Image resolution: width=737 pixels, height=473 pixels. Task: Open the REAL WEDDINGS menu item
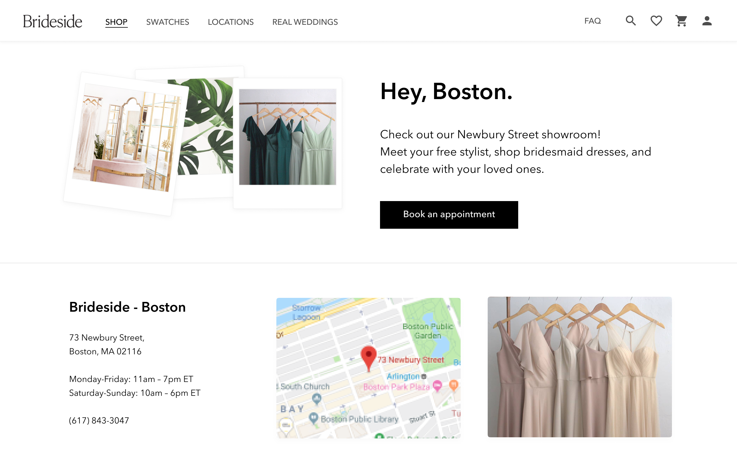click(305, 22)
